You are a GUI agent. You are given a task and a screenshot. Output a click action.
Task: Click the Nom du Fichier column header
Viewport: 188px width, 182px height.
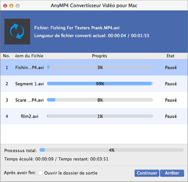[29, 56]
